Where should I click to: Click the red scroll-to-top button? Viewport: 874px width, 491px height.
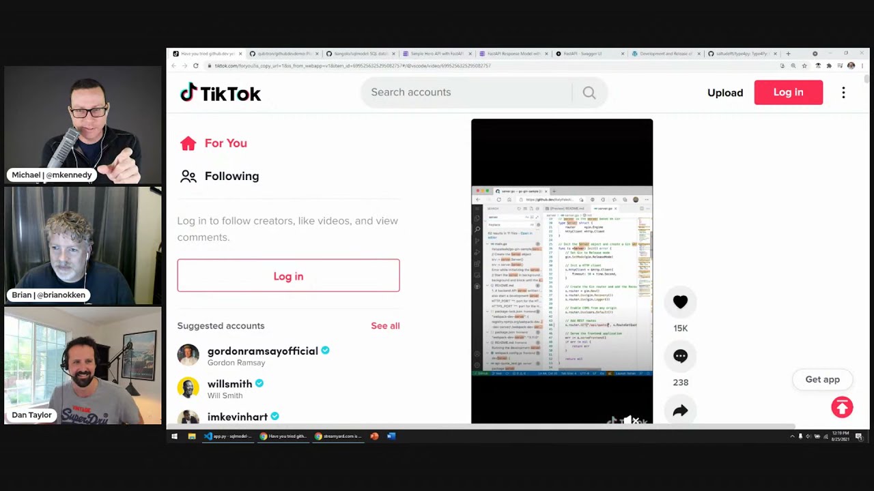click(x=842, y=407)
